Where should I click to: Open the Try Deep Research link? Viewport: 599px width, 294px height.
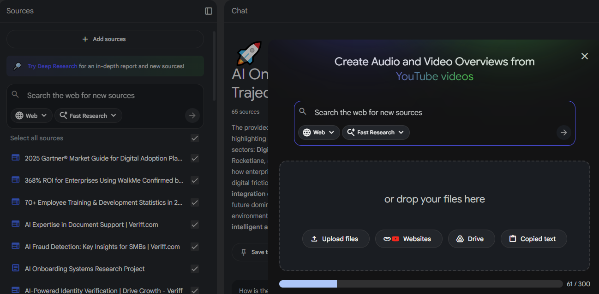tap(52, 66)
